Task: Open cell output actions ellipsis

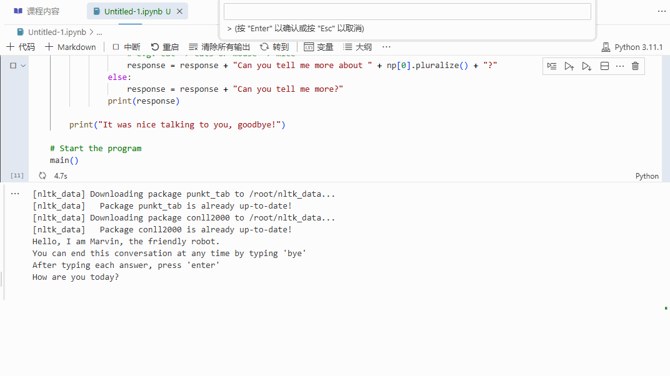Action: coord(16,194)
